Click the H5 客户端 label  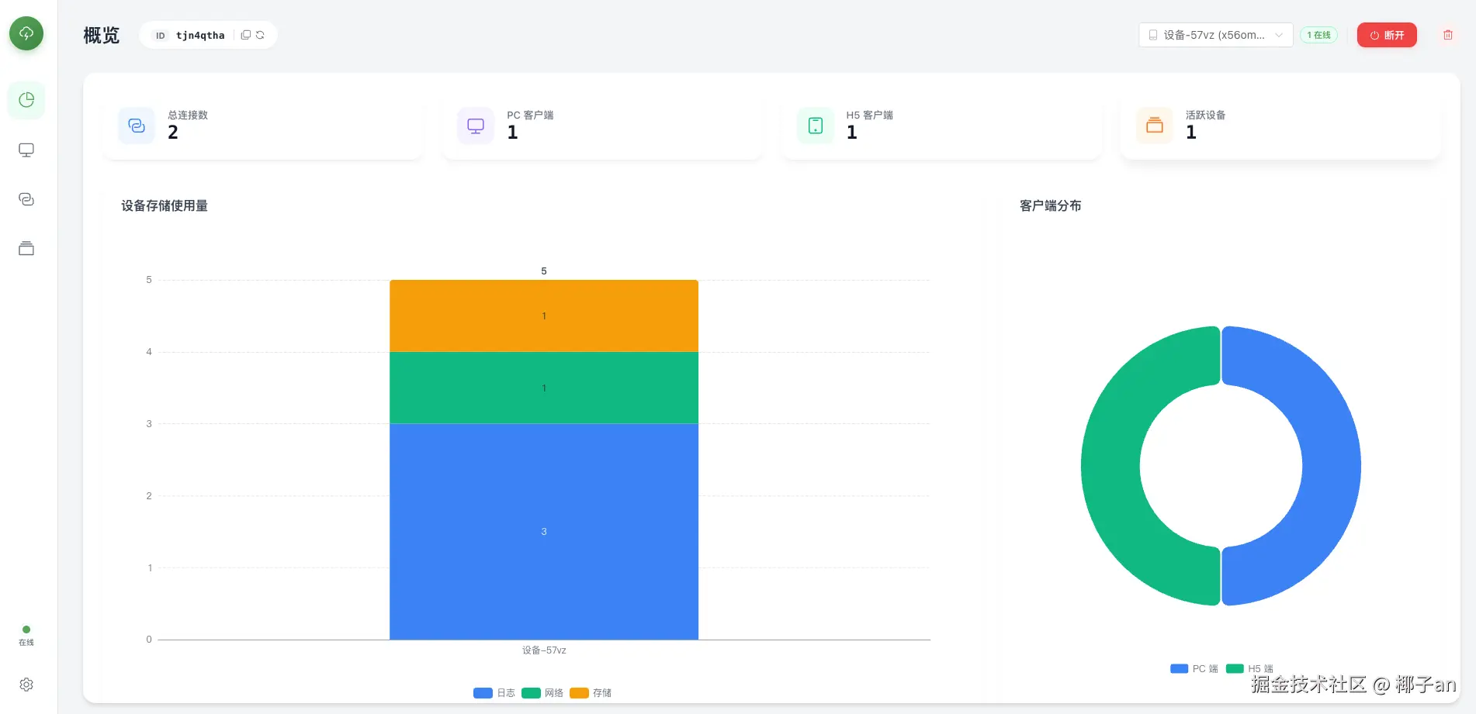[869, 115]
